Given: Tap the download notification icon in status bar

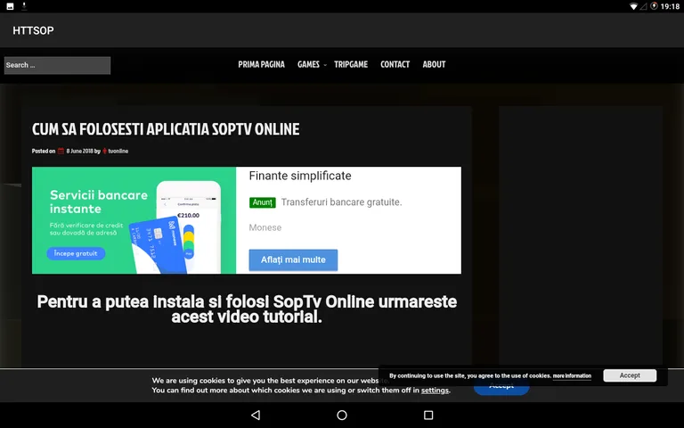Looking at the screenshot, I should click(x=24, y=6).
